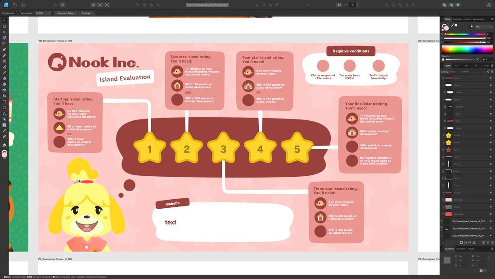This screenshot has height=279, width=495.
Task: Click the Add Layer button below layers
Action: pyautogui.click(x=483, y=242)
